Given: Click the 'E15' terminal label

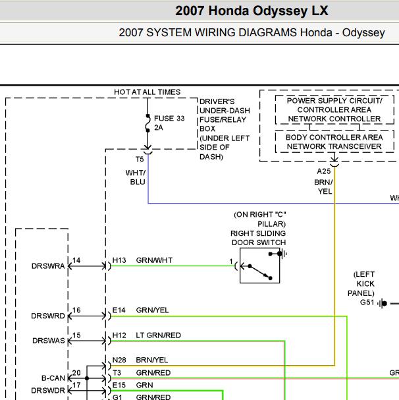Looking at the screenshot, I should [119, 385].
